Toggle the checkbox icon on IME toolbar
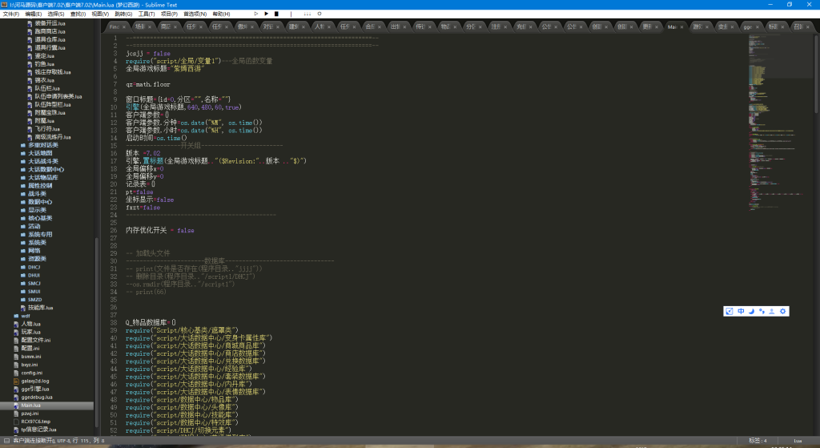This screenshot has height=448, width=820. point(730,311)
